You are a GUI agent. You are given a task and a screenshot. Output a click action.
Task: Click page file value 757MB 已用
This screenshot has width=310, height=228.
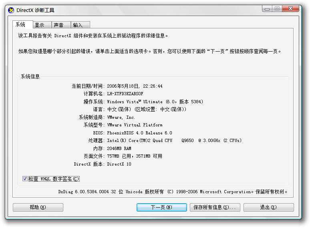click(135, 156)
